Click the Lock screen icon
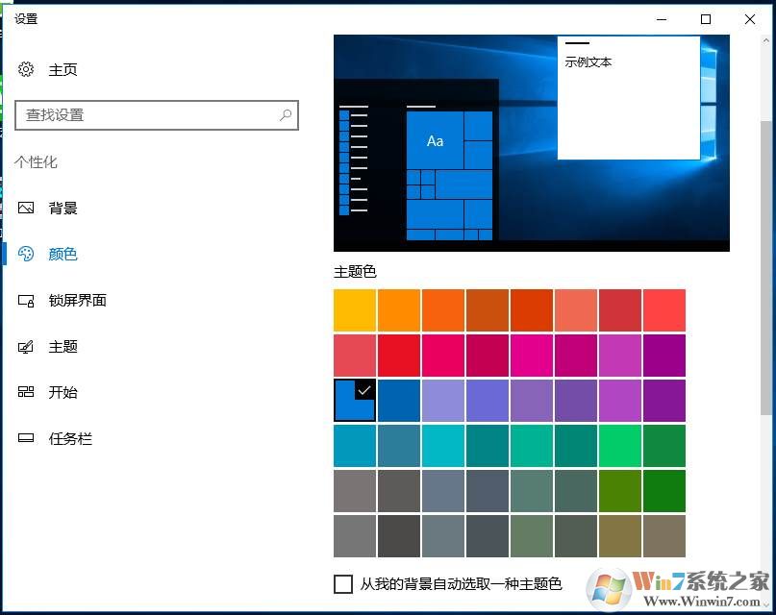Image resolution: width=776 pixels, height=615 pixels. click(26, 301)
